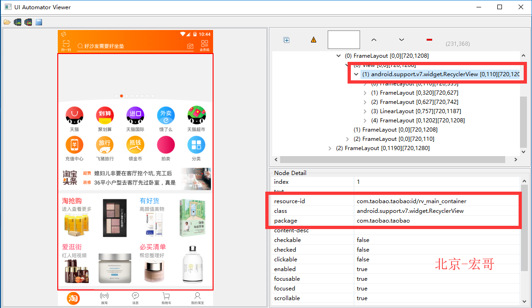Click the compressed hierarchy screenshot icon
532x308 pixels.
pyautogui.click(x=28, y=22)
